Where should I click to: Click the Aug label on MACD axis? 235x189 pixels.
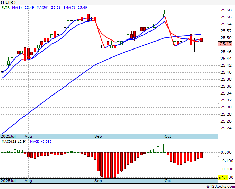click(28, 181)
